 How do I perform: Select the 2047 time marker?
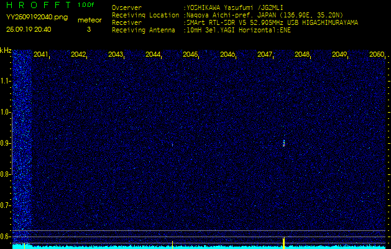pyautogui.click(x=265, y=55)
